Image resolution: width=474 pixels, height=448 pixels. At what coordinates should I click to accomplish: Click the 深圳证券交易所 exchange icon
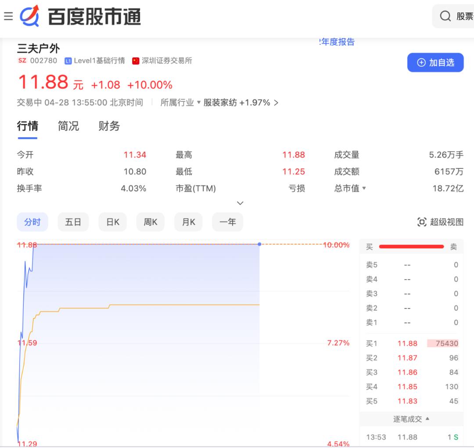(136, 61)
